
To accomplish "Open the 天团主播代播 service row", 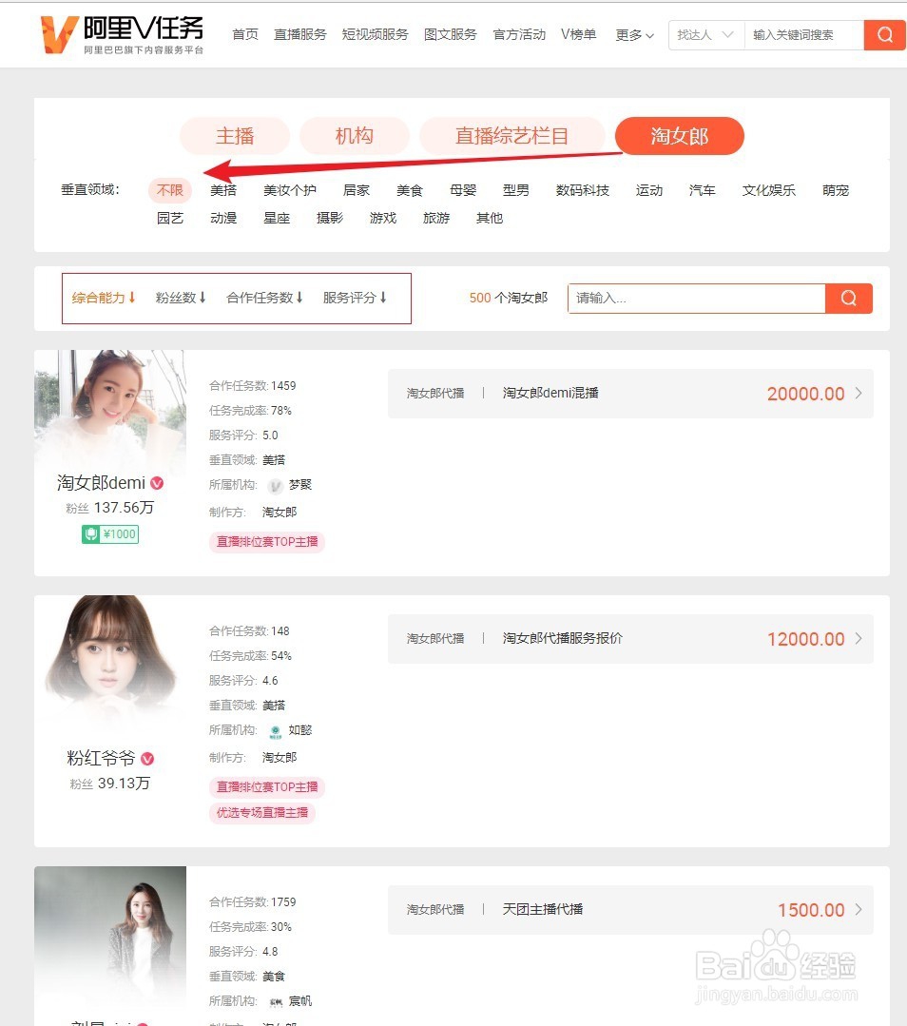I will (x=631, y=910).
